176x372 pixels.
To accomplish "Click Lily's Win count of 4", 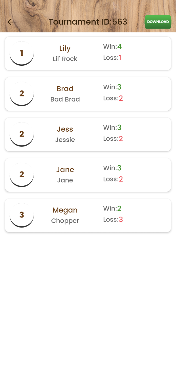I will (120, 47).
